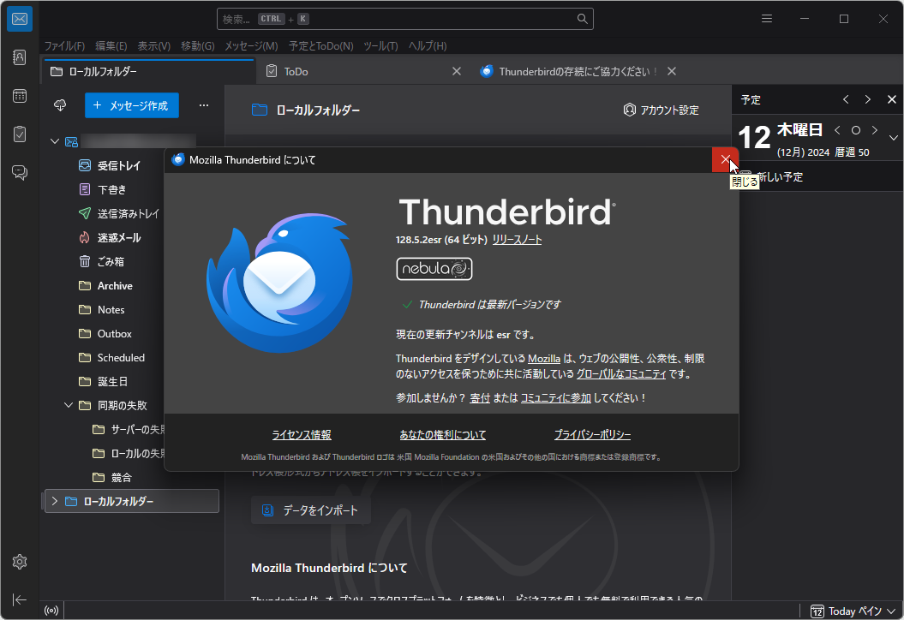
Task: Open Thunderbird settings via gear icon
Action: (x=19, y=562)
